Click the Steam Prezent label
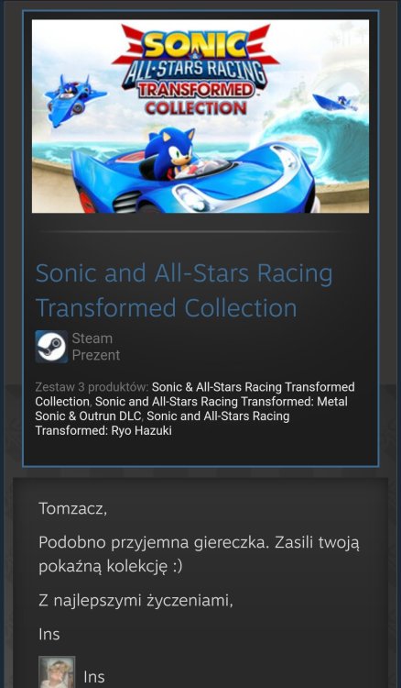This screenshot has height=688, width=401. coord(96,347)
